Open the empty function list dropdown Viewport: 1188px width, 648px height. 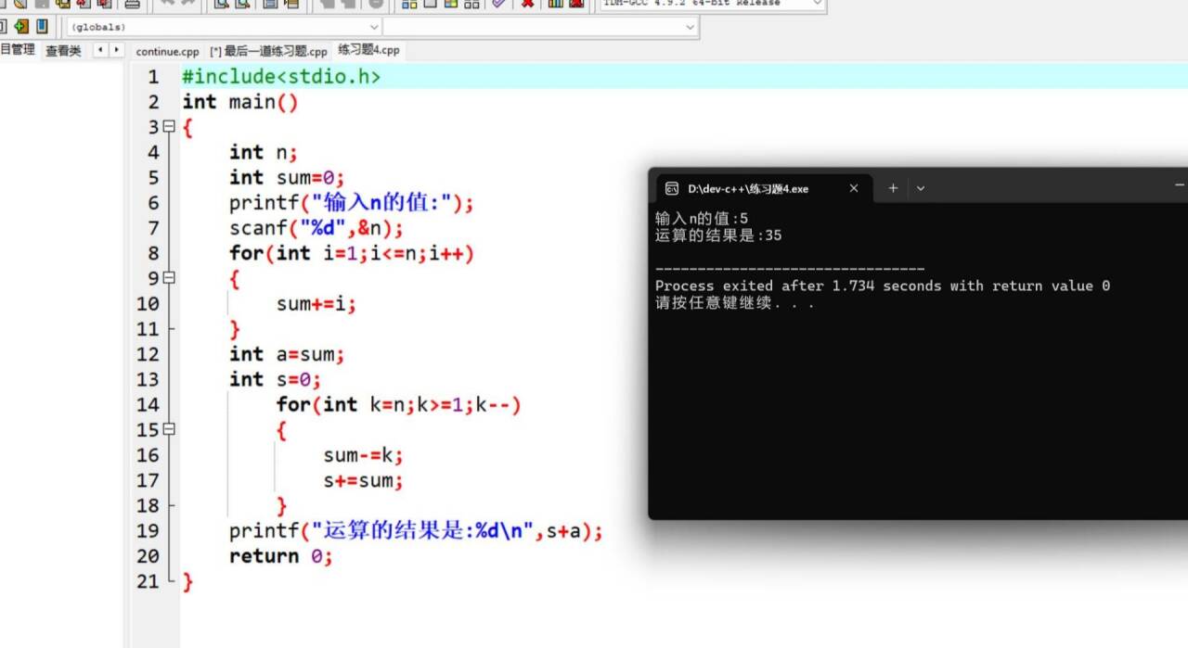coord(540,27)
